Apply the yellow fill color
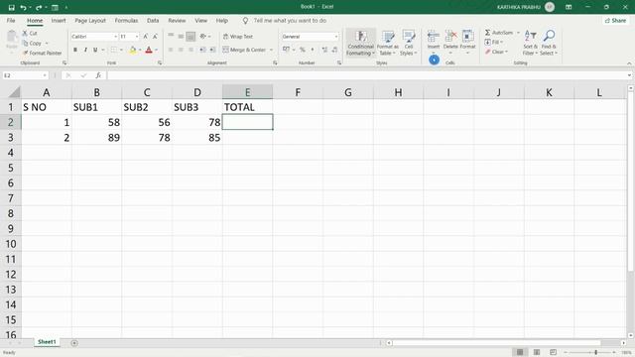635x357 pixels. (133, 50)
